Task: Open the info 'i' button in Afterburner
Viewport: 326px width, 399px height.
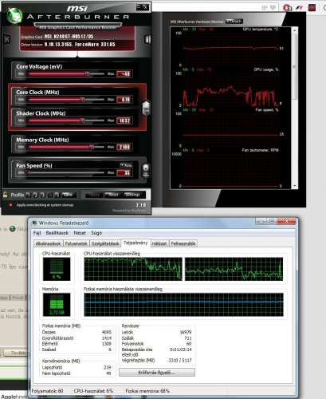Action: 148,40
